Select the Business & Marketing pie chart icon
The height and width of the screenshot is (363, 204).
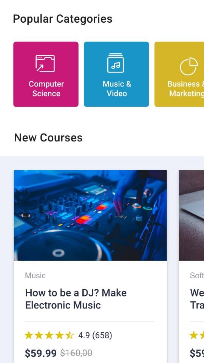click(x=189, y=67)
